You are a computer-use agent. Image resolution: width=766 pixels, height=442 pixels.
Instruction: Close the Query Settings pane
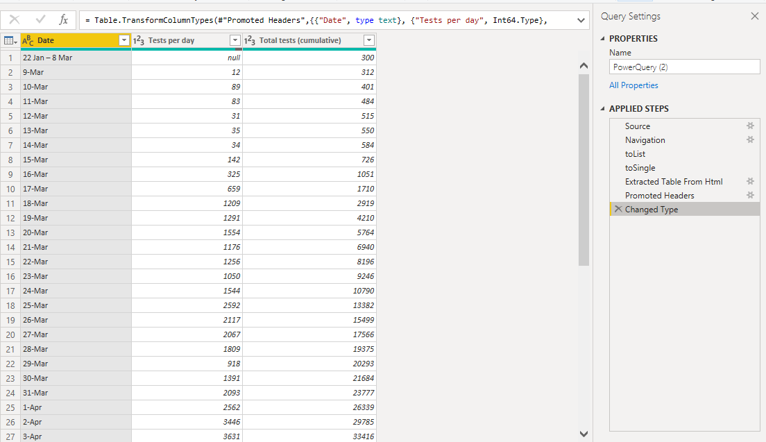coord(754,15)
